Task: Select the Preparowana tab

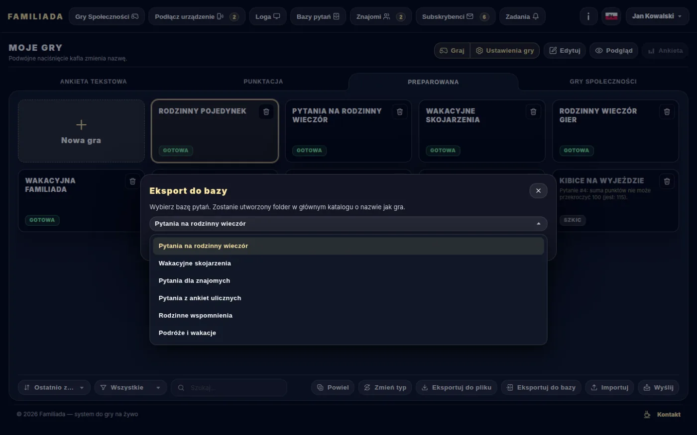Action: (x=433, y=82)
